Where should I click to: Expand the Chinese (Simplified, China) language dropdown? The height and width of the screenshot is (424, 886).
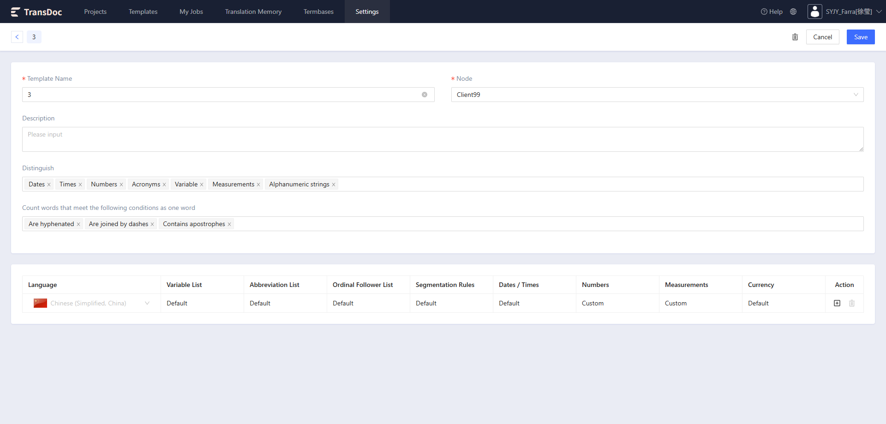(92, 303)
